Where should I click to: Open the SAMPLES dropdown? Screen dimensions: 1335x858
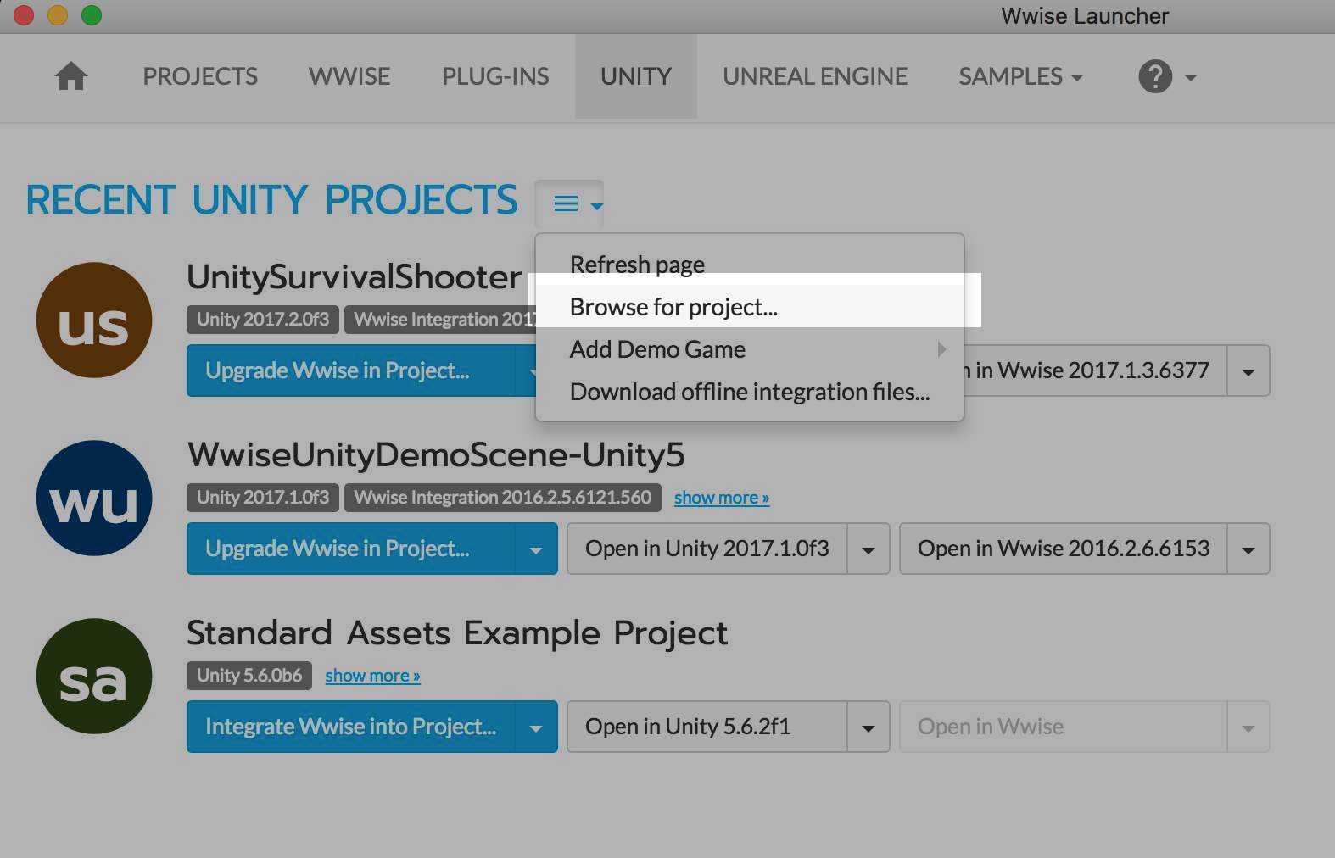[x=1020, y=76]
